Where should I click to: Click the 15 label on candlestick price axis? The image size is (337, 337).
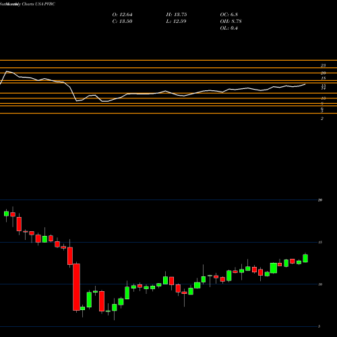(320, 242)
